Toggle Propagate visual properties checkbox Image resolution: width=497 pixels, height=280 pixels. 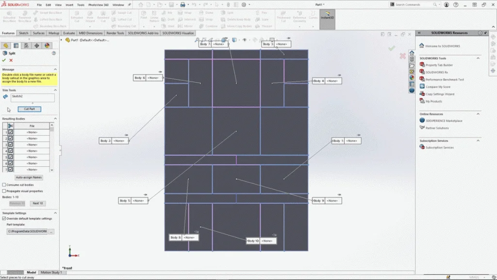4,191
